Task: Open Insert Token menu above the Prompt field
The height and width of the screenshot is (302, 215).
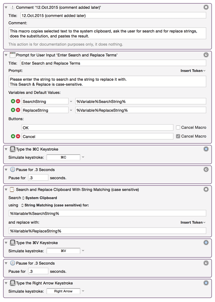Action: (x=193, y=71)
